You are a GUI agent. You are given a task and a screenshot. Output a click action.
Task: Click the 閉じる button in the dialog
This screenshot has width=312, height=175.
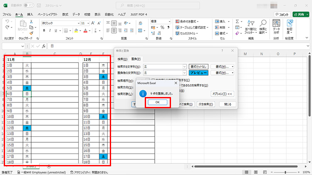click(x=228, y=104)
